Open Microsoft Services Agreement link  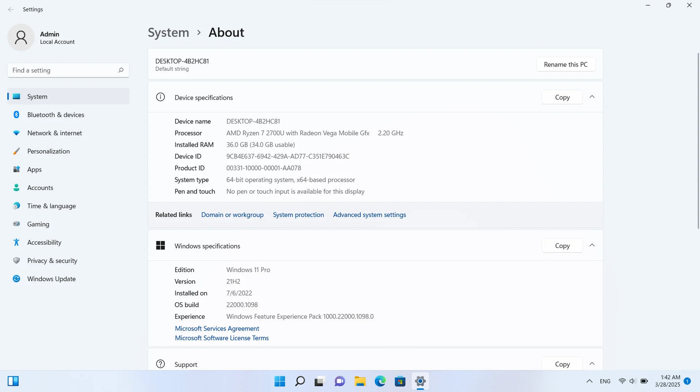[x=217, y=328]
